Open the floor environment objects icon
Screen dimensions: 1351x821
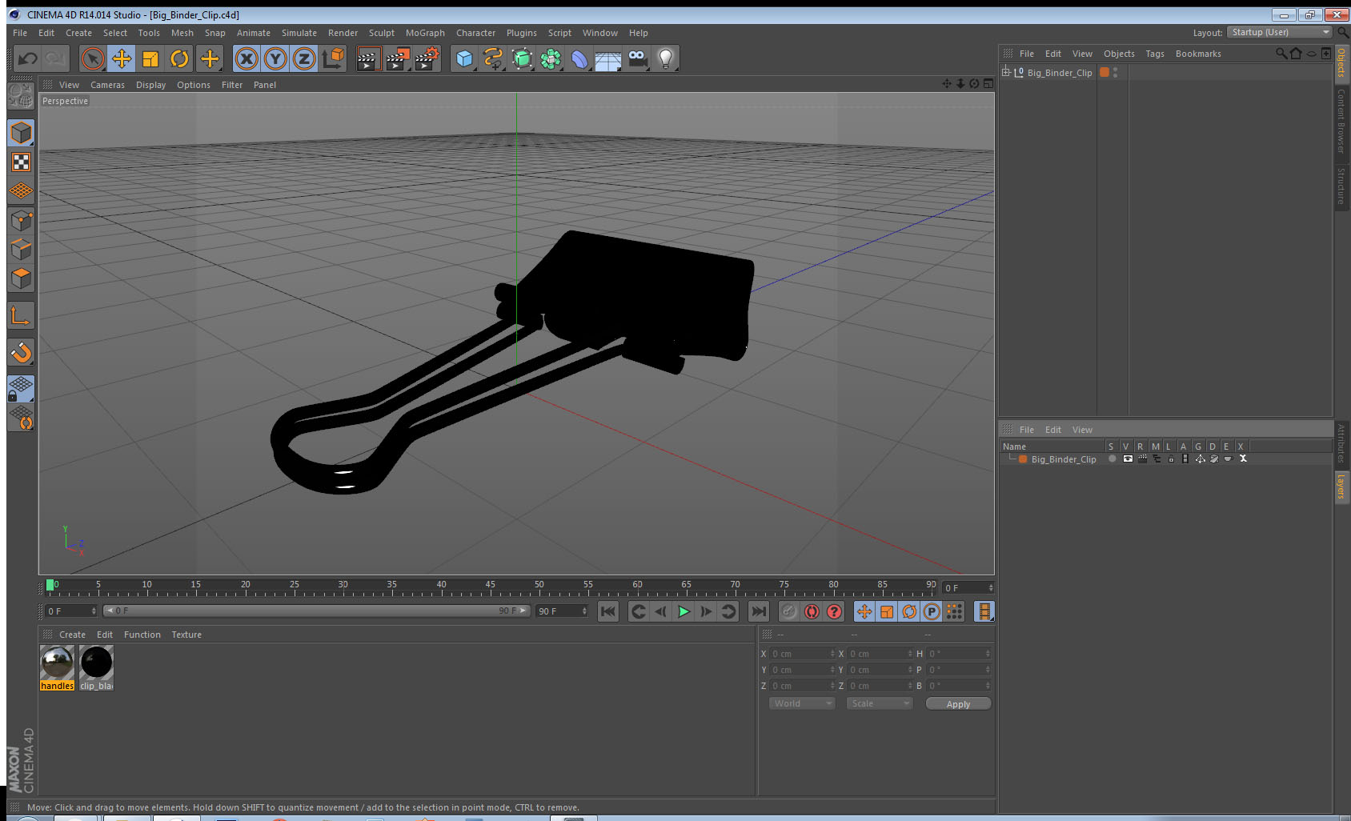(608, 58)
